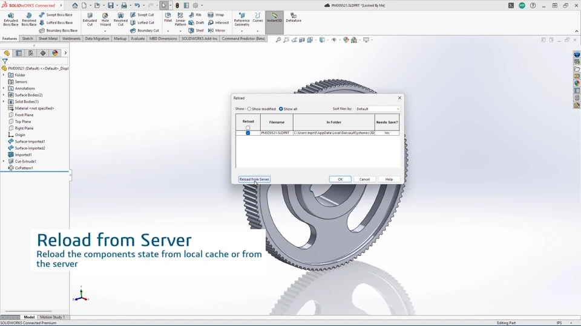Close the Reload dialog
This screenshot has width=581, height=326.
coord(399,98)
